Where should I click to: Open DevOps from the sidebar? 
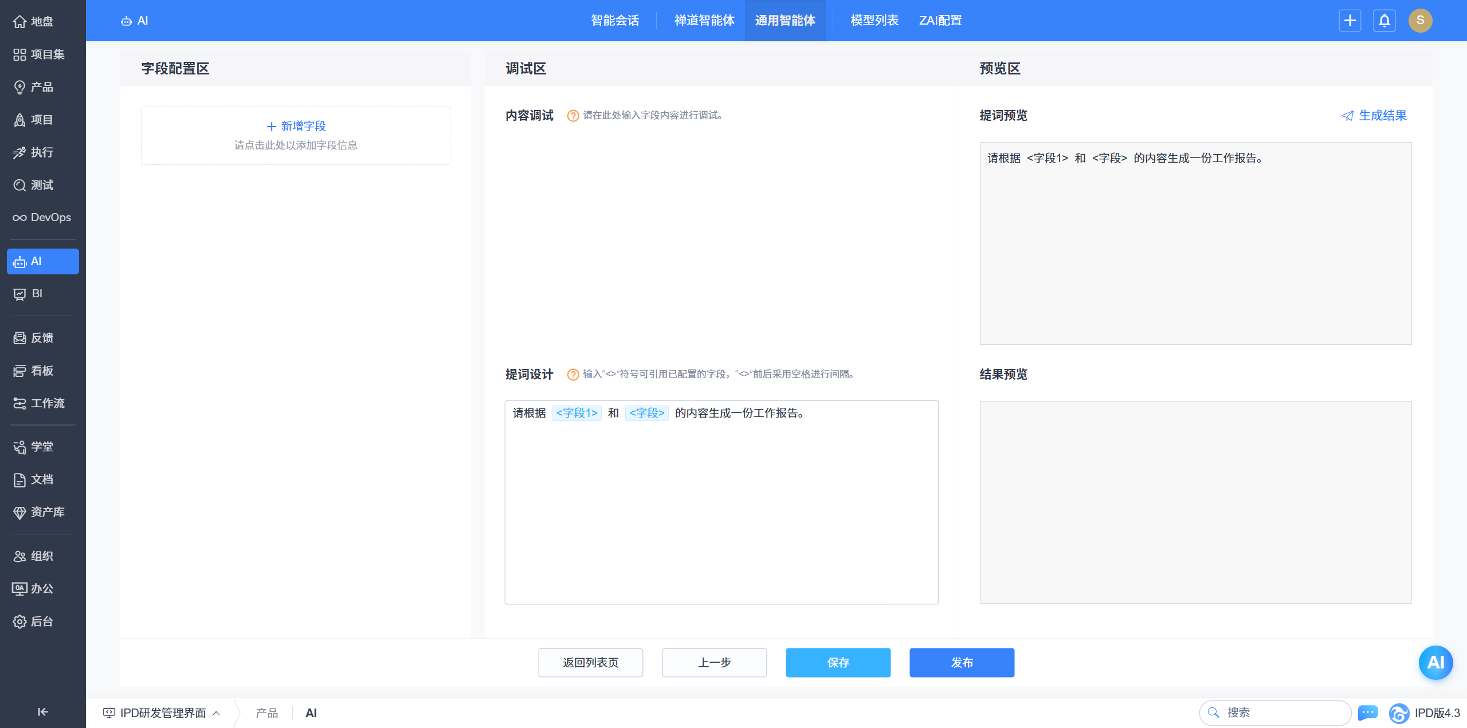(42, 218)
